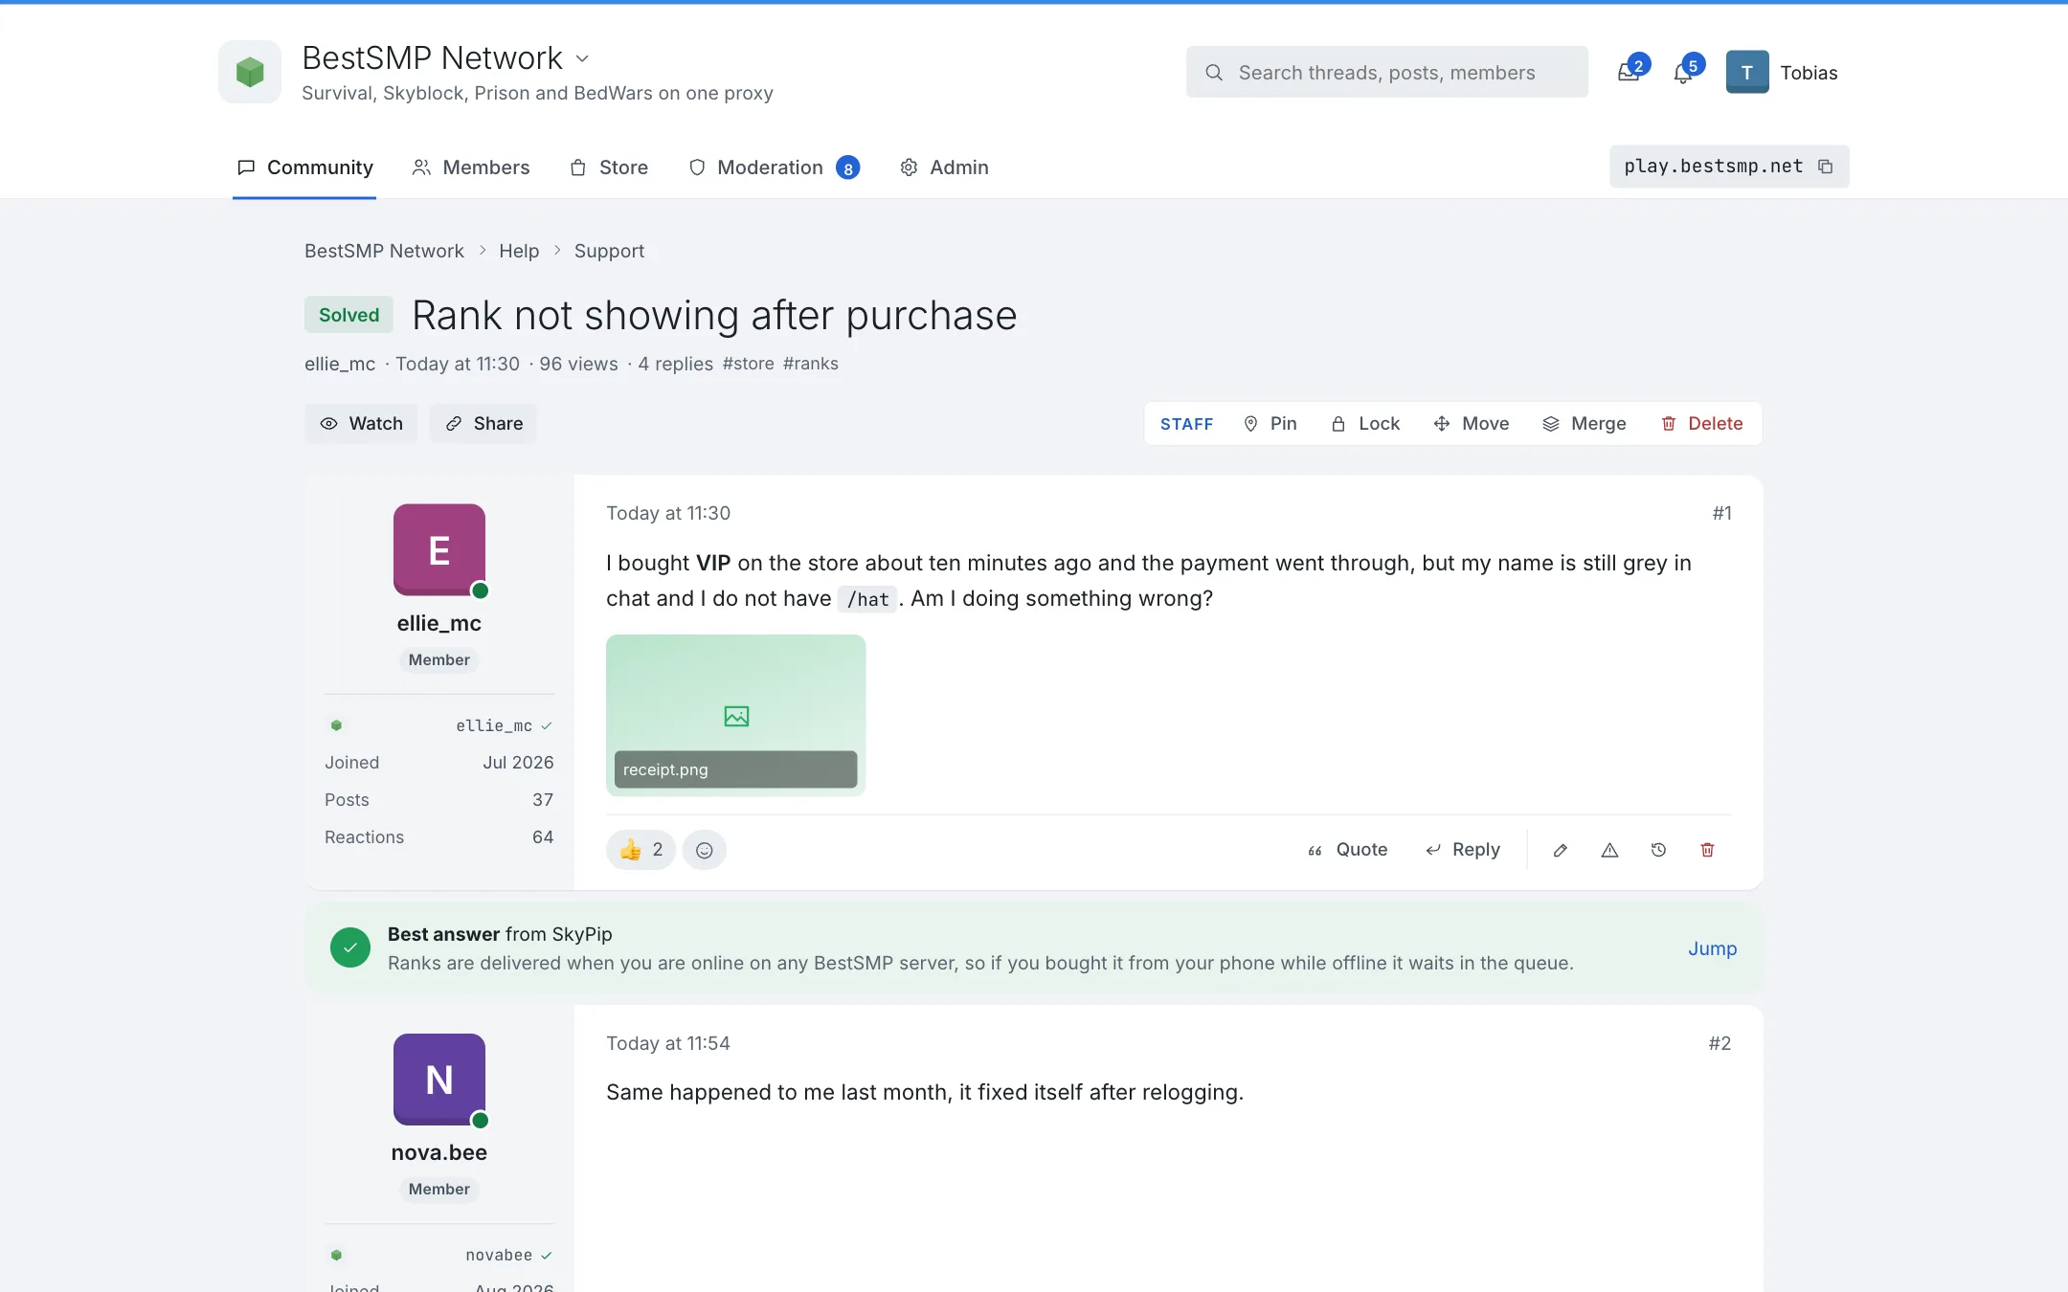
Task: Toggle Watch on this thread
Action: [361, 423]
